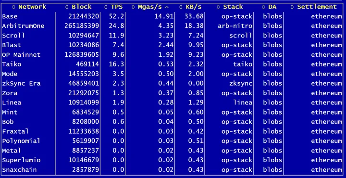The image size is (346, 178).
Task: Sort by DA column header
Action: [269, 7]
